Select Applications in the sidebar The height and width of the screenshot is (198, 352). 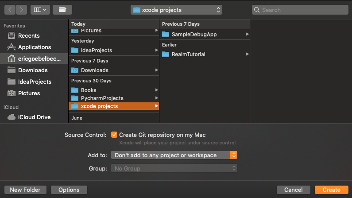pyautogui.click(x=35, y=47)
